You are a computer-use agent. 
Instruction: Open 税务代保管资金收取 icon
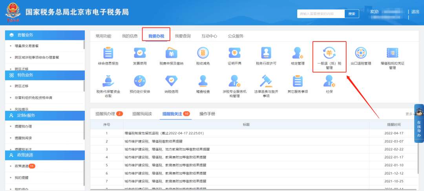click(x=108, y=81)
